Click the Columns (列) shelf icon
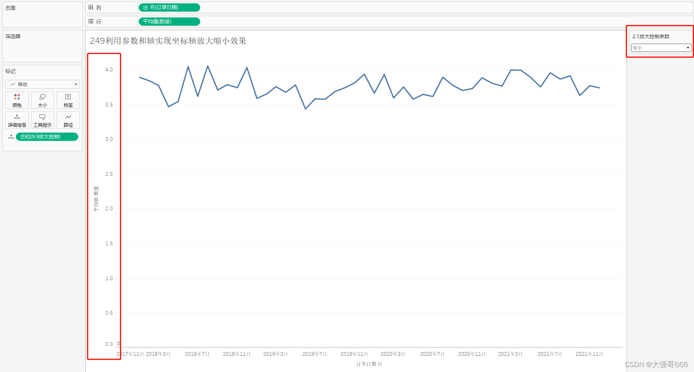 91,7
